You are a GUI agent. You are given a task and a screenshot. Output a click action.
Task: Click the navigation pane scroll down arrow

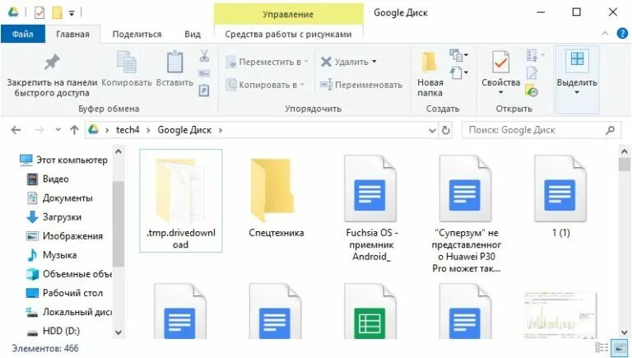click(x=118, y=332)
